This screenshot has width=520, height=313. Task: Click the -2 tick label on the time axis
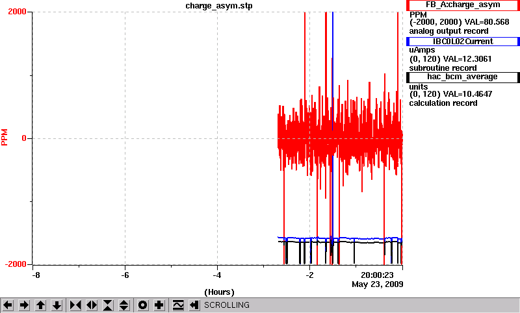(309, 275)
